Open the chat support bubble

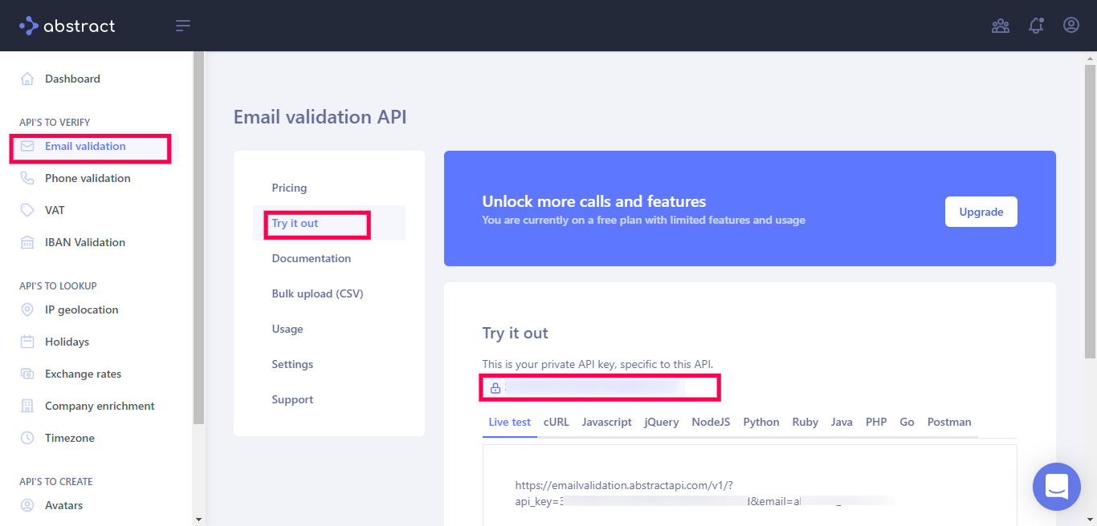click(x=1057, y=487)
